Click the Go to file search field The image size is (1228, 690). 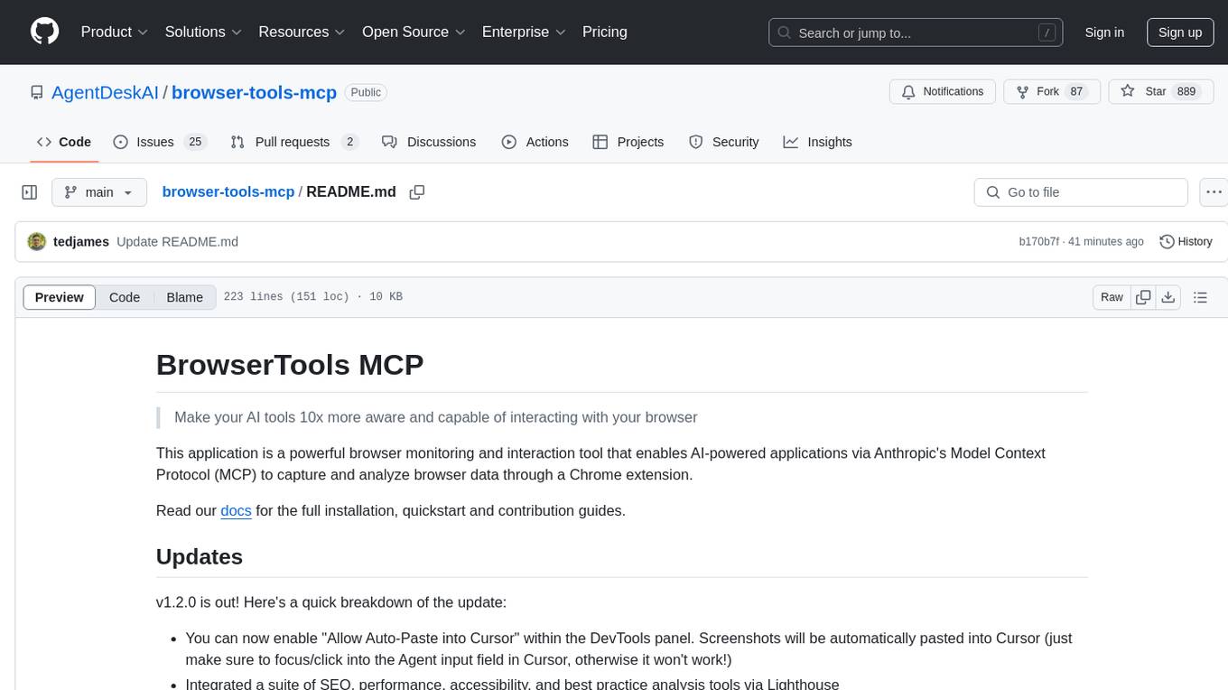point(1081,192)
